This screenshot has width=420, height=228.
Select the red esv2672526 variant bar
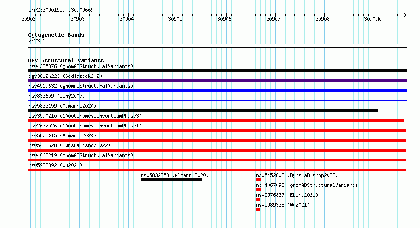tap(217, 130)
